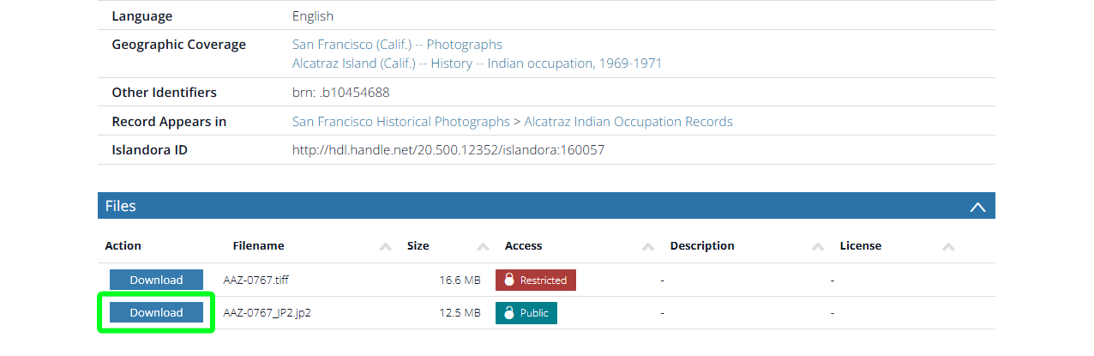Click the sort arrow beside Access
Image resolution: width=1094 pixels, height=356 pixels.
649,246
